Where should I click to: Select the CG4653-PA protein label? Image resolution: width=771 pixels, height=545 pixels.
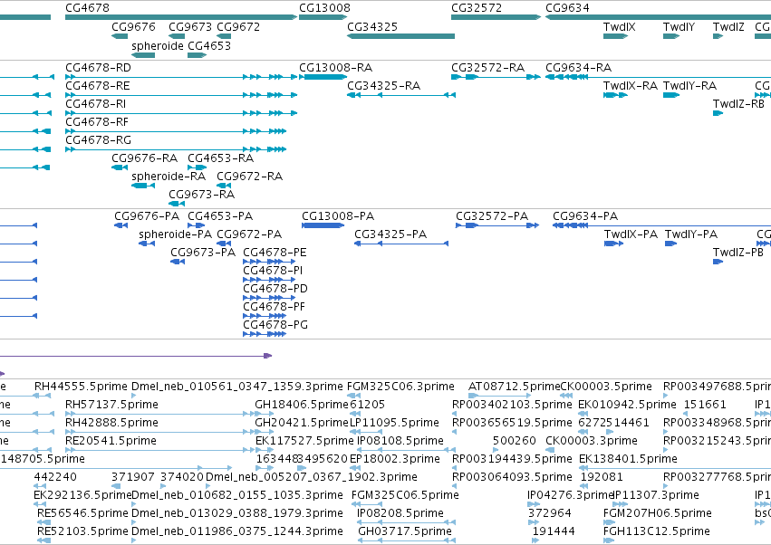tap(220, 216)
